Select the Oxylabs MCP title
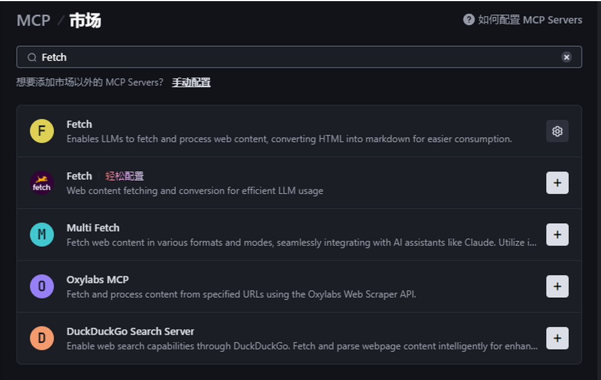The height and width of the screenshot is (380, 601). [x=98, y=279]
